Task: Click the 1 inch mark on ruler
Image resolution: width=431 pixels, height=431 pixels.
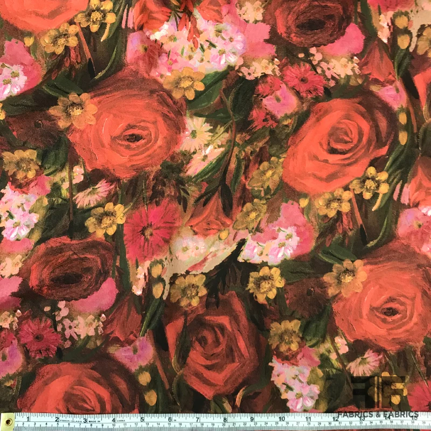Action: 28,419
